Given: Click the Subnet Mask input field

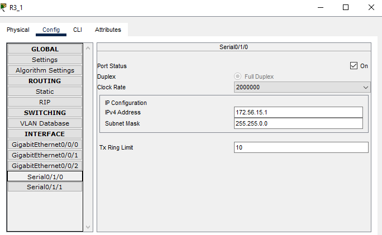Looking at the screenshot, I should (x=298, y=123).
